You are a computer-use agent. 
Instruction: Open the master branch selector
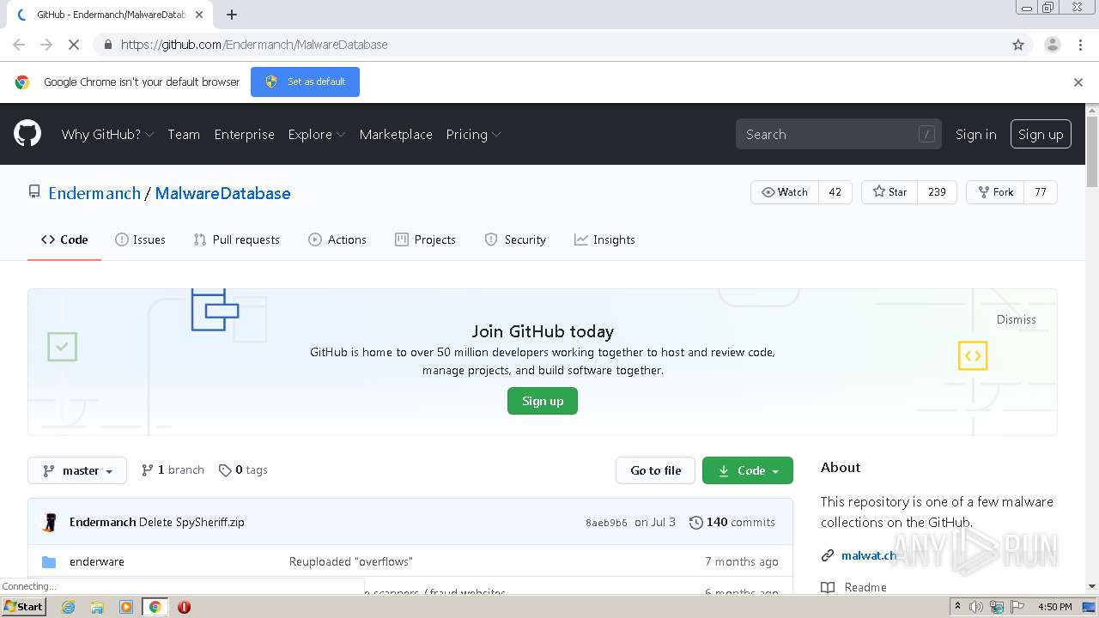click(77, 470)
